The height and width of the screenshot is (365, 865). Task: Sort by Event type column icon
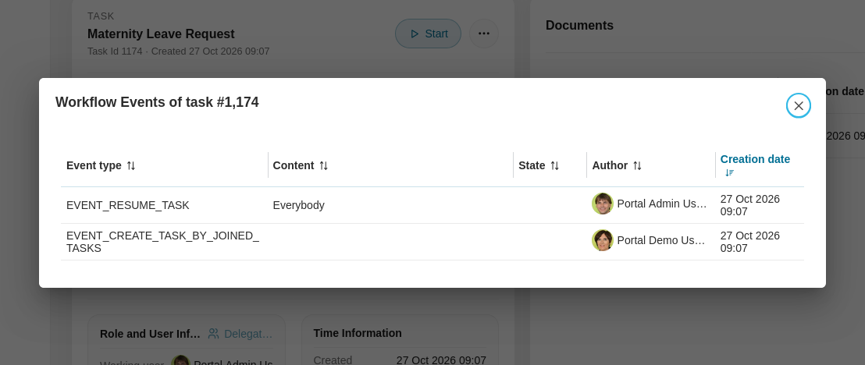[x=130, y=165]
